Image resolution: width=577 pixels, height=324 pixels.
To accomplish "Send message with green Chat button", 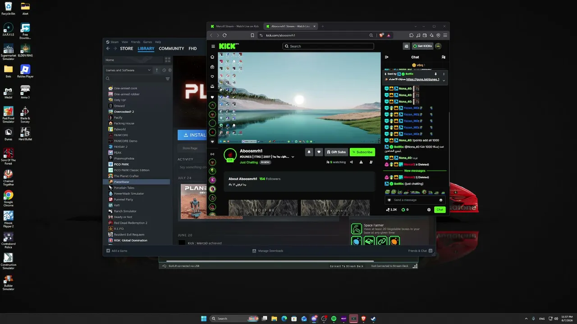I will [x=440, y=210].
